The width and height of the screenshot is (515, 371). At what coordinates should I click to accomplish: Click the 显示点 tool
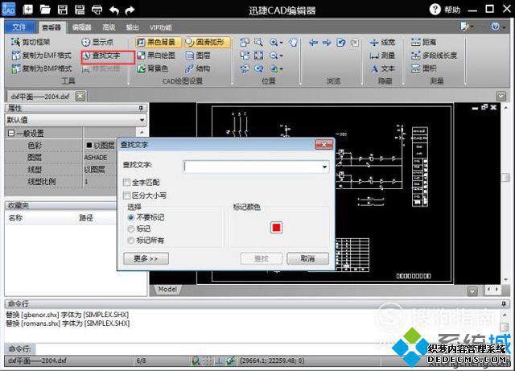point(97,42)
